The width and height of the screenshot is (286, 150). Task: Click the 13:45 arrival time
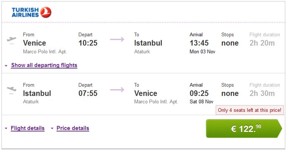click(x=199, y=43)
